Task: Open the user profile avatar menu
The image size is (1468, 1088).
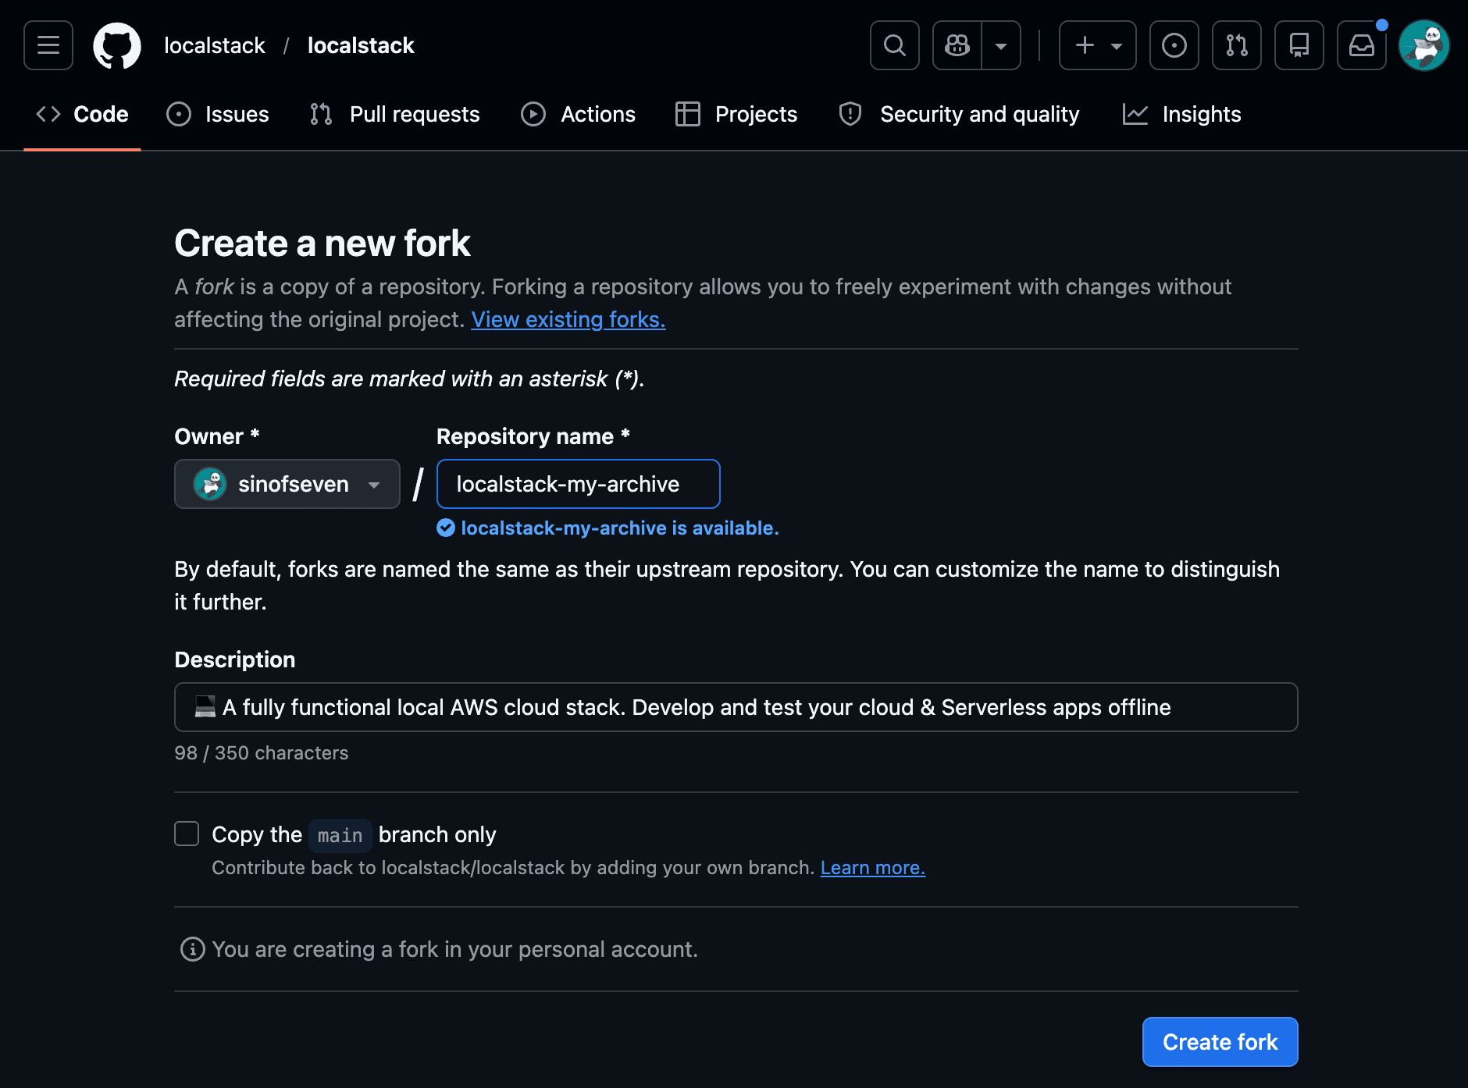Action: point(1424,45)
